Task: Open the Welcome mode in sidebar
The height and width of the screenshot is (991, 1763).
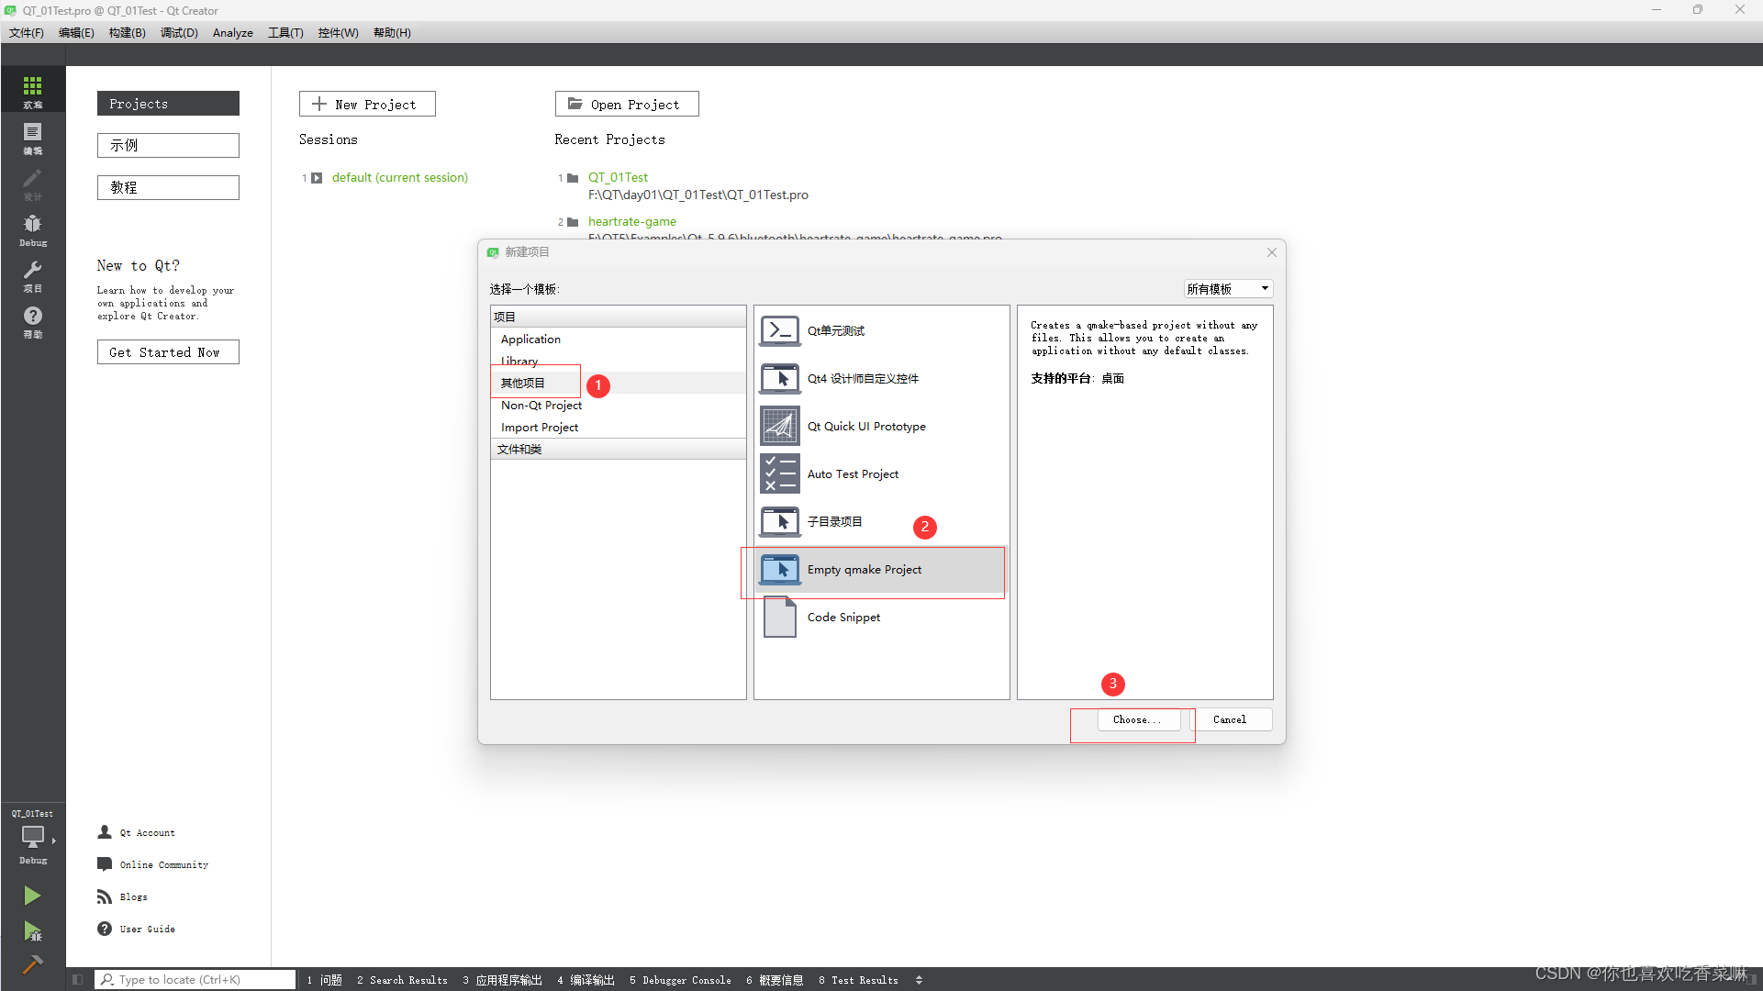Action: (x=32, y=90)
